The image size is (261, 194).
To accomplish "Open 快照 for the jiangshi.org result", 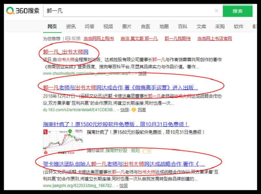I will (x=123, y=186).
